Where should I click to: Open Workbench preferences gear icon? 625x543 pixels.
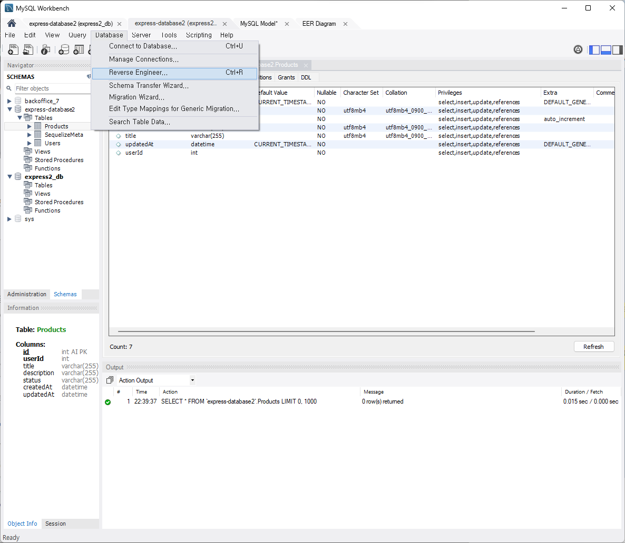pyautogui.click(x=578, y=49)
